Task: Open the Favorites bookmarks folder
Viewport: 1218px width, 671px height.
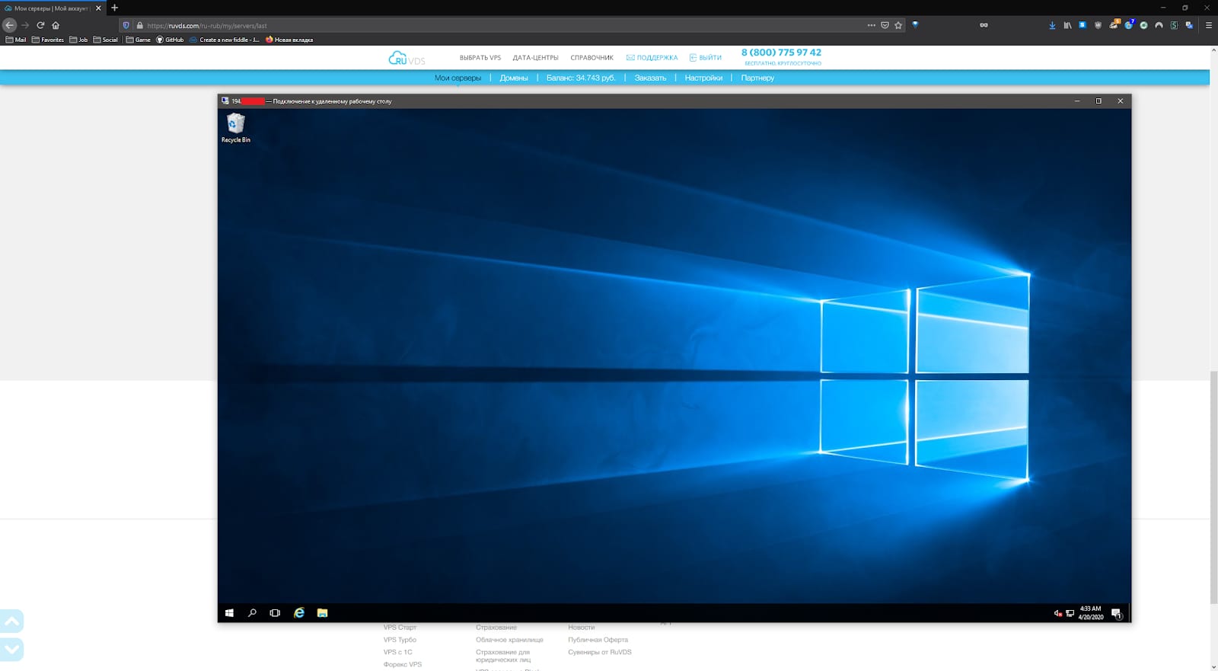Action: (48, 40)
